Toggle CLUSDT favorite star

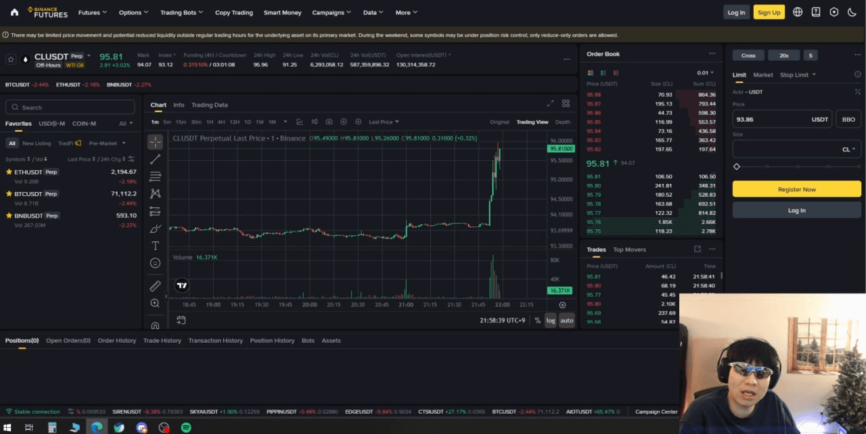11,59
